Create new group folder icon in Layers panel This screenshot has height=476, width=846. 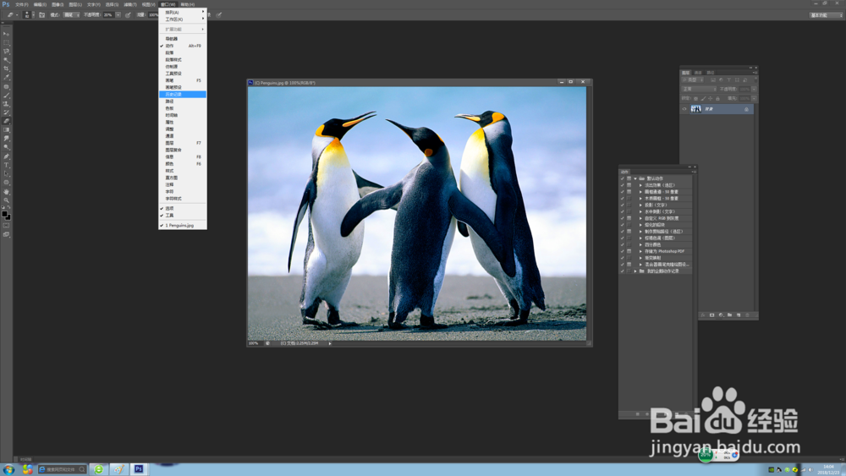729,315
